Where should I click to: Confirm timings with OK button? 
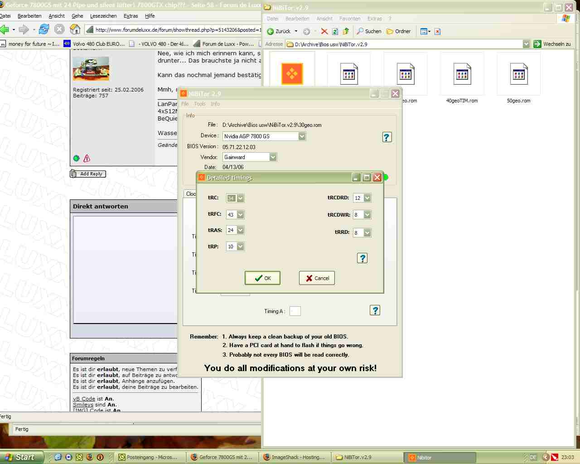tap(262, 278)
